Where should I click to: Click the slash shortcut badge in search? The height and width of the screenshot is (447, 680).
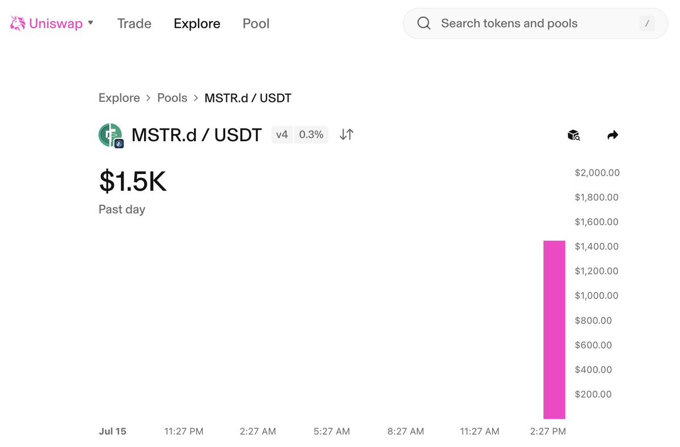(647, 23)
